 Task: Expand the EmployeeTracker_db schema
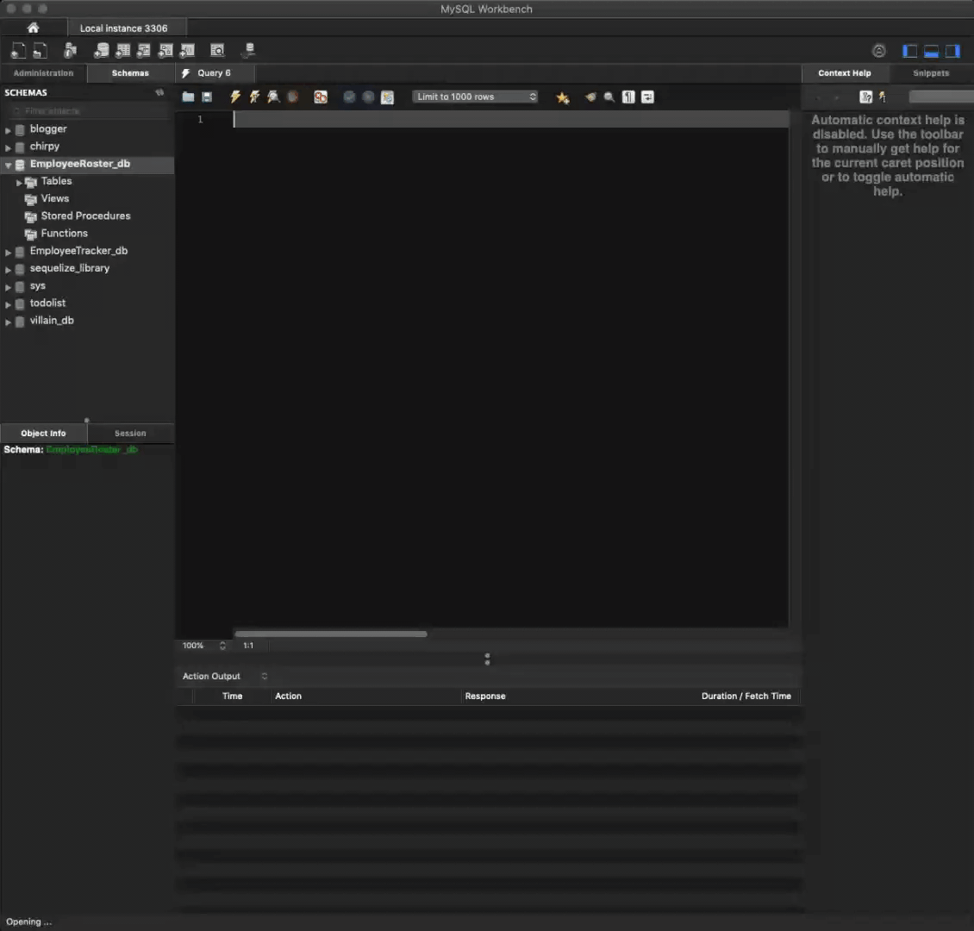8,252
